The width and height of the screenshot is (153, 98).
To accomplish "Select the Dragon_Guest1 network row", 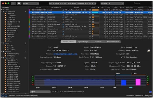I will [x=91, y=29].
